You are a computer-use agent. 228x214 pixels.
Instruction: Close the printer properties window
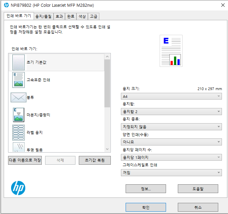223,5
